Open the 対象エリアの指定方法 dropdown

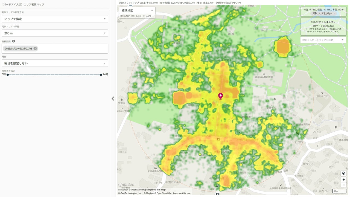(x=55, y=19)
